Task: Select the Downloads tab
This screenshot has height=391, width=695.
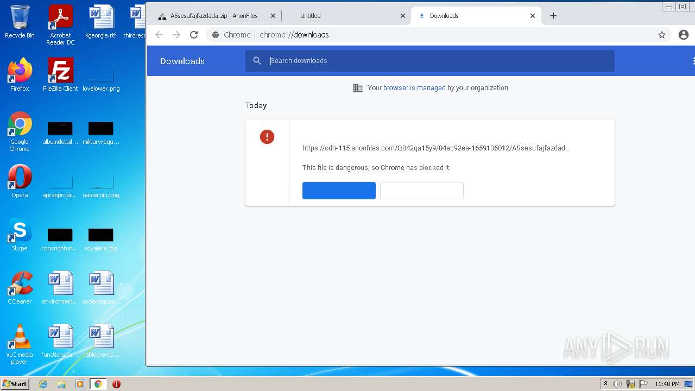Action: pos(476,16)
